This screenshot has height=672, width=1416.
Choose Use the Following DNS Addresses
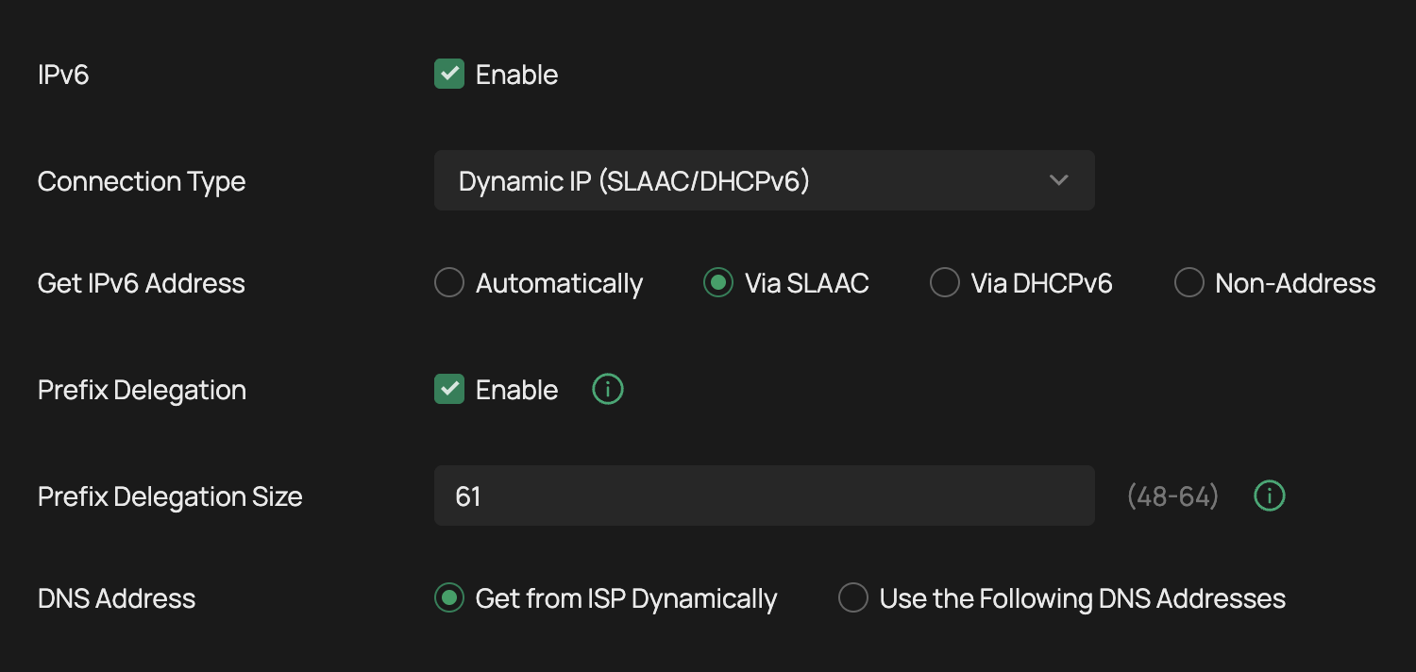pos(853,598)
